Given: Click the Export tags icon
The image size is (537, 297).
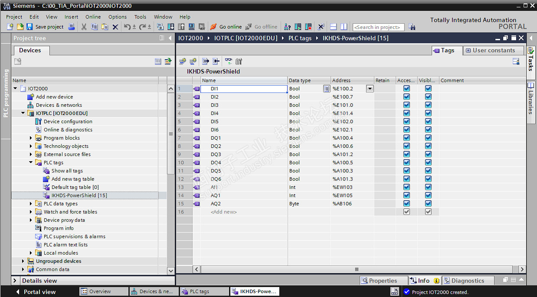Looking at the screenshot, I should click(206, 61).
